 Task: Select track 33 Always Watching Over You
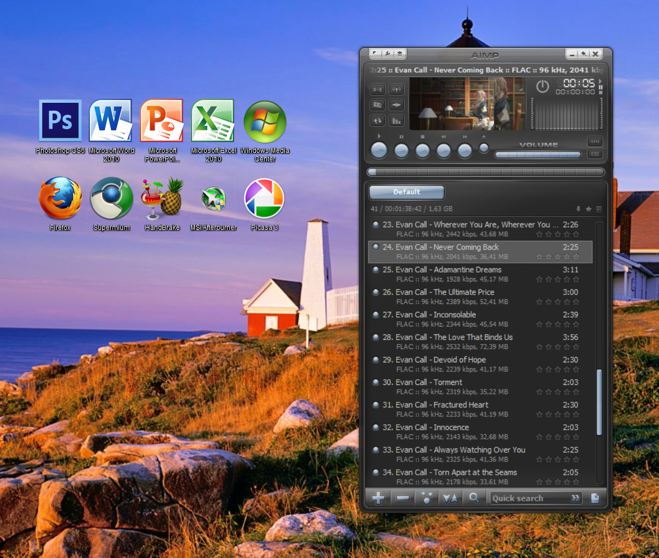click(480, 454)
